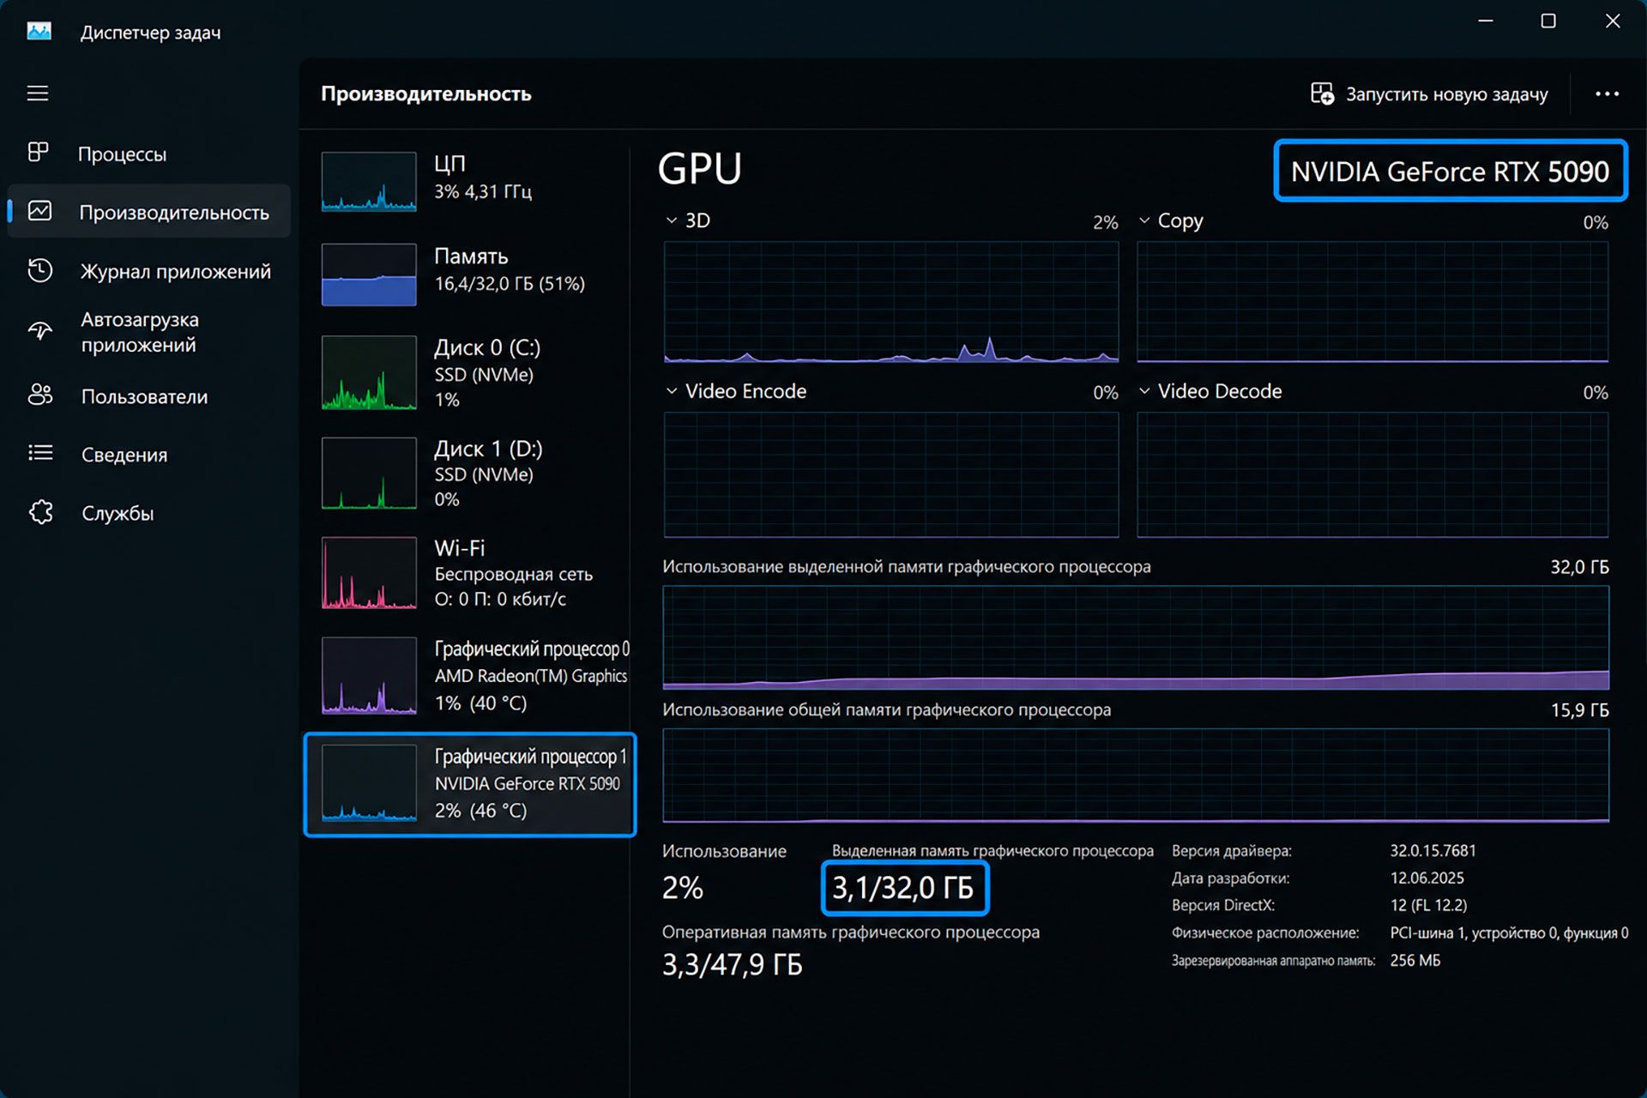
Task: Click the 256 МБ reserved memory value
Action: 1415,960
